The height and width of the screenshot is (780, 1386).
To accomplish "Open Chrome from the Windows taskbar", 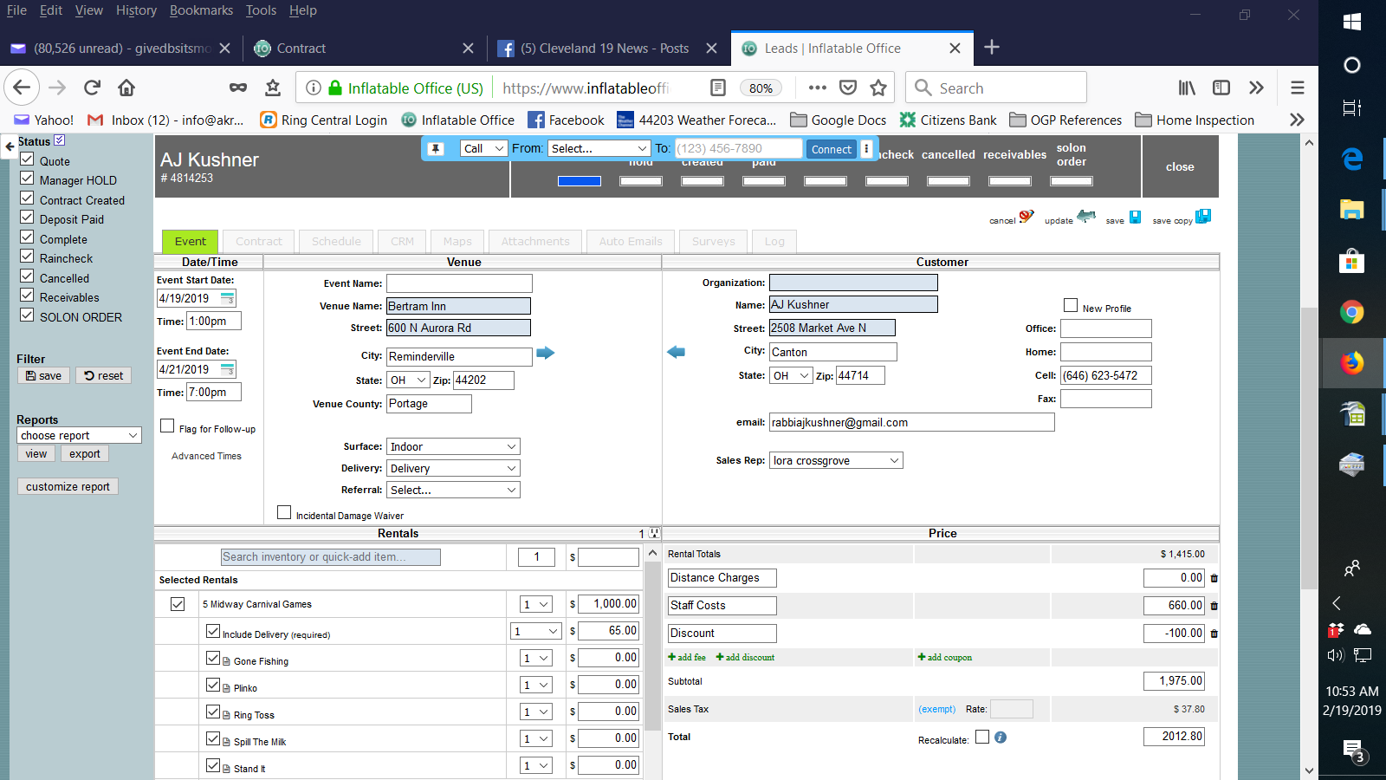I will 1351,312.
